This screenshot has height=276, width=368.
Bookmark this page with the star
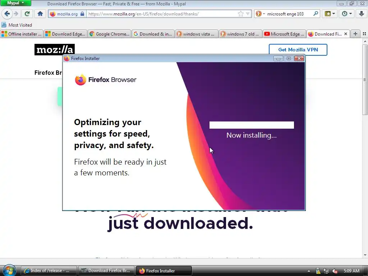click(x=240, y=14)
